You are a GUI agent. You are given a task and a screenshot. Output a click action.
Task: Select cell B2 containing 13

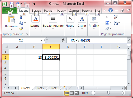coord(34,57)
